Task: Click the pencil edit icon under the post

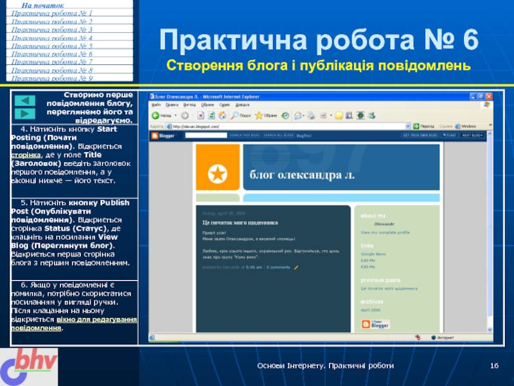Action: tap(296, 267)
